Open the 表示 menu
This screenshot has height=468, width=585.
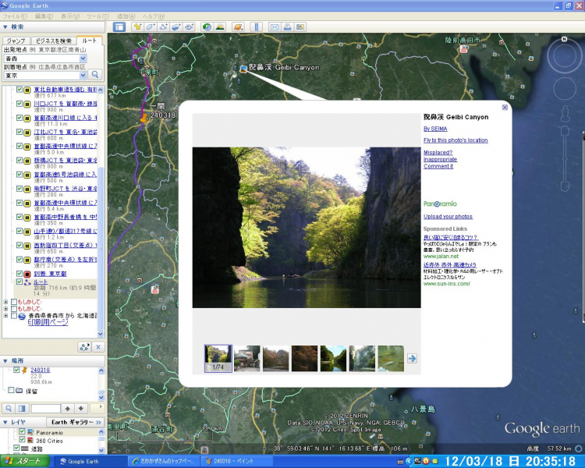click(70, 16)
